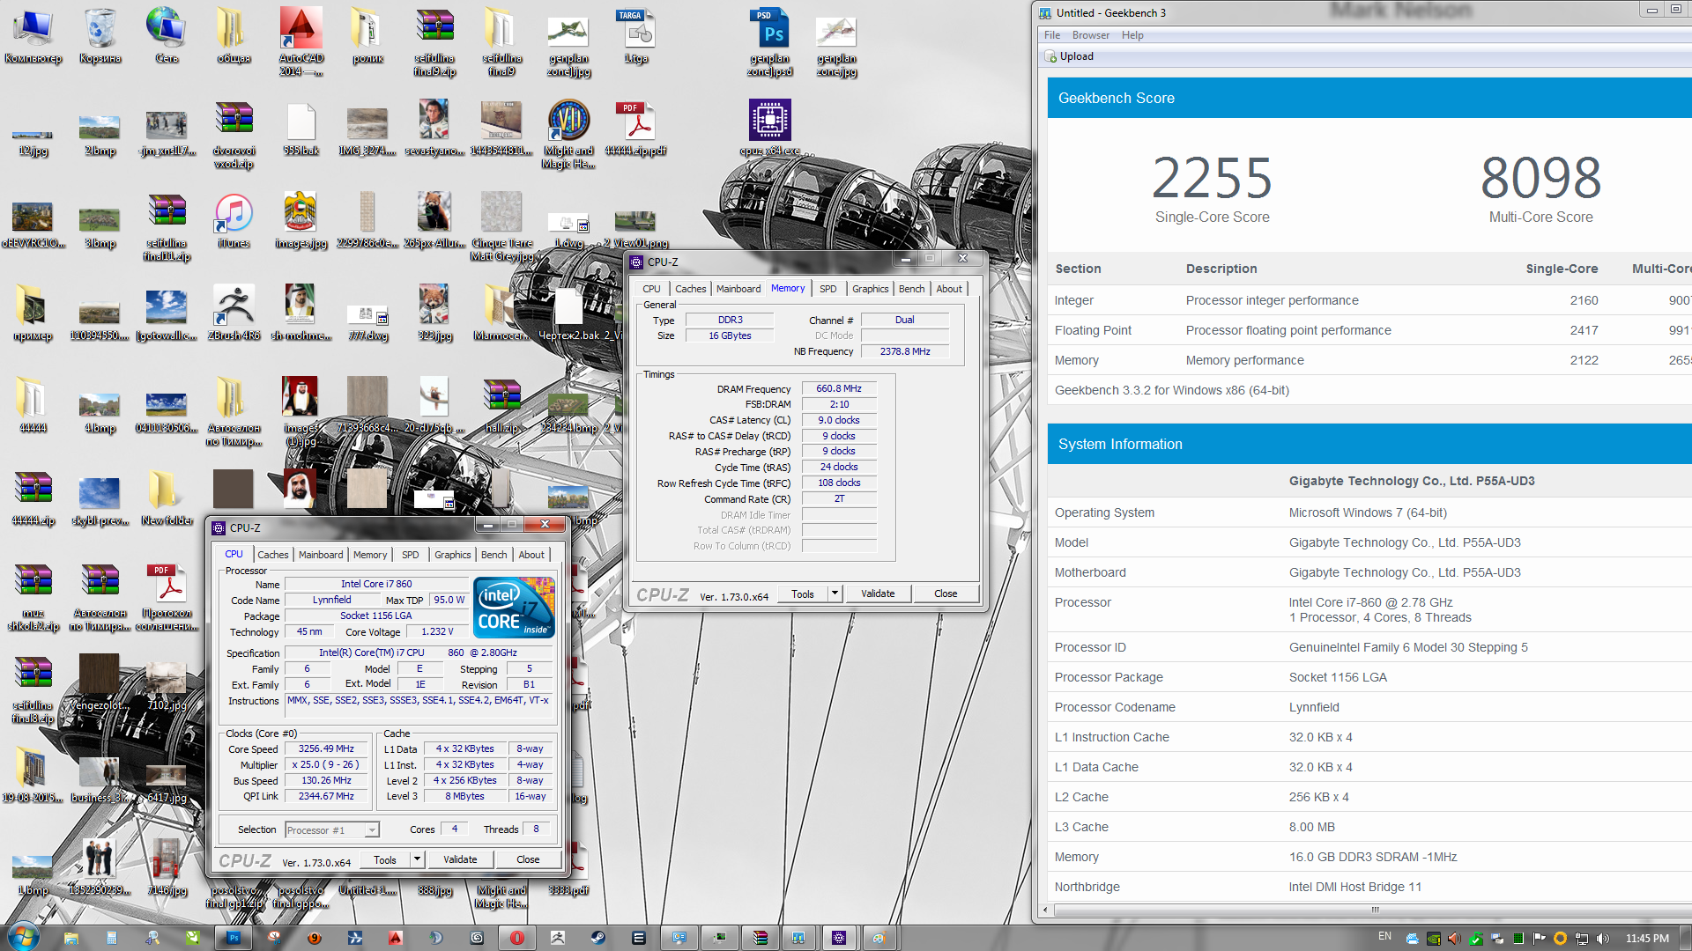Open the About tab in lower CPU-Z window
This screenshot has height=951, width=1692.
coord(531,555)
